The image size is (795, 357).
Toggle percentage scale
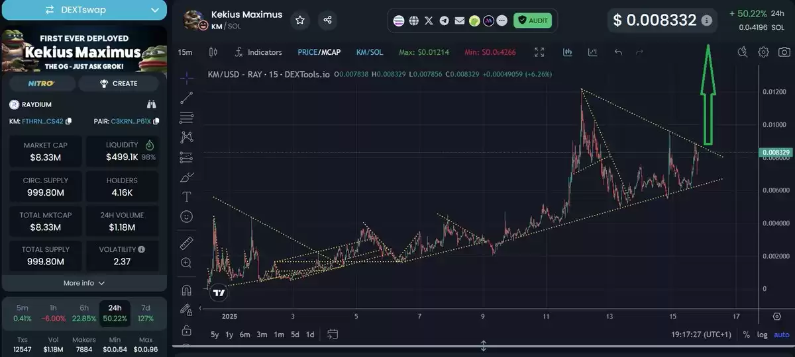pos(747,335)
